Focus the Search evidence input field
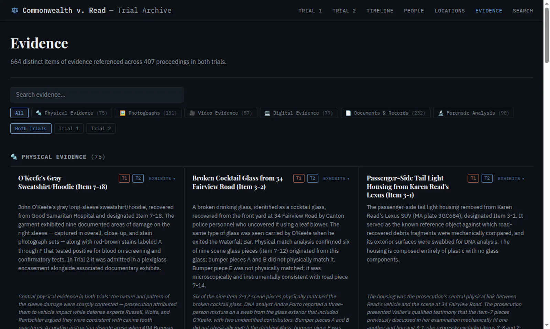The image size is (550, 329). 97,95
